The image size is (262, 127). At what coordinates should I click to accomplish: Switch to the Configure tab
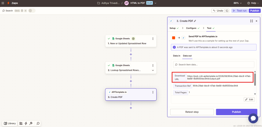coord(193,28)
